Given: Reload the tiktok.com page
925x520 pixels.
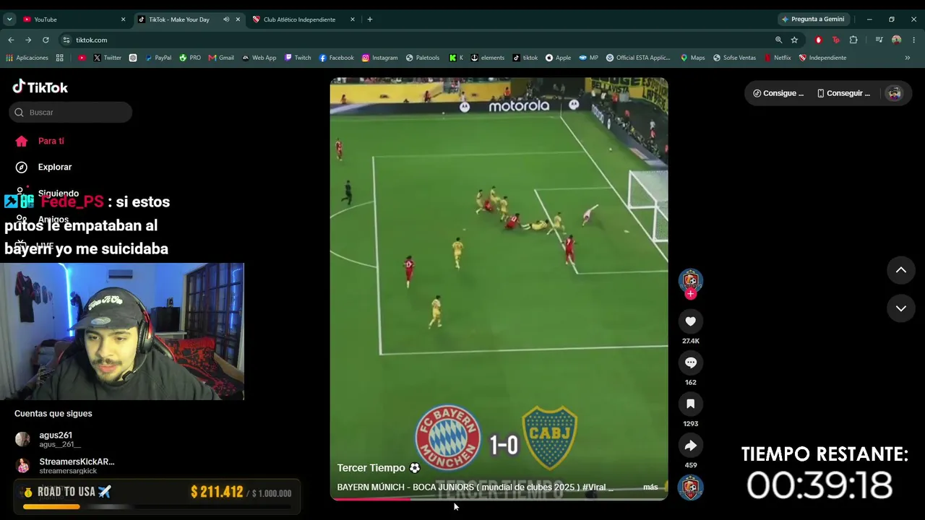Looking at the screenshot, I should click(46, 40).
